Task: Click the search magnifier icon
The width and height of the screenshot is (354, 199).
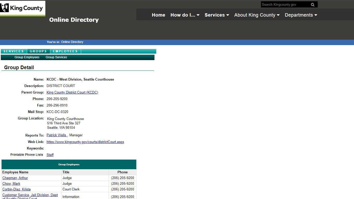Action: coord(313,5)
